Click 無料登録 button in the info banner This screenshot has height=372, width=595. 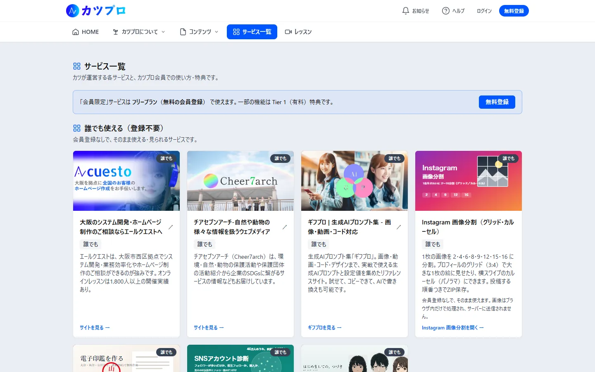coord(497,102)
